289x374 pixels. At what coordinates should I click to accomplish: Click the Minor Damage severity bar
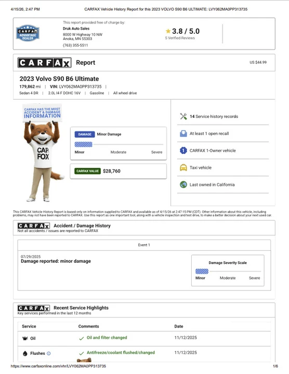pyautogui.click(x=119, y=144)
